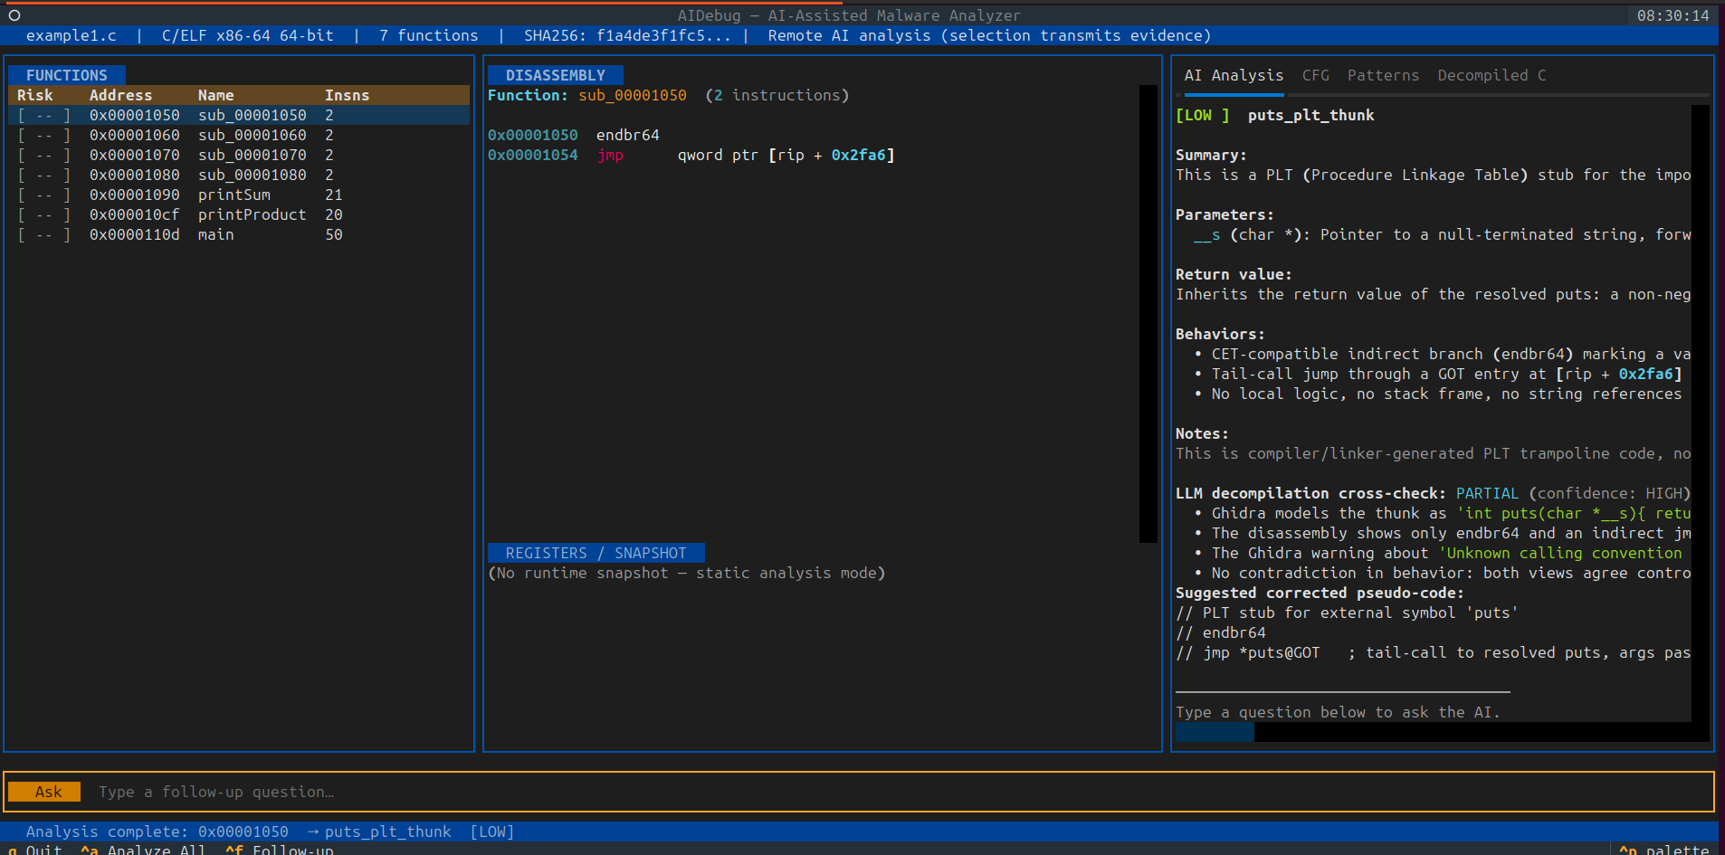The image size is (1725, 855).
Task: Click the 0x2fa6 address in the Behaviors list
Action: click(1645, 374)
